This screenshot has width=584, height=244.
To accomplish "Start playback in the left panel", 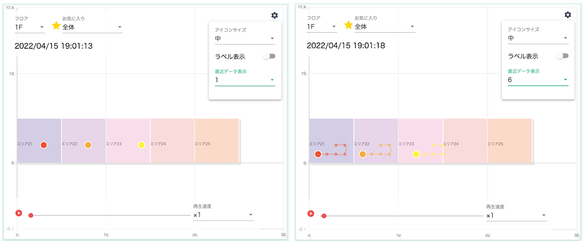I will [18, 213].
